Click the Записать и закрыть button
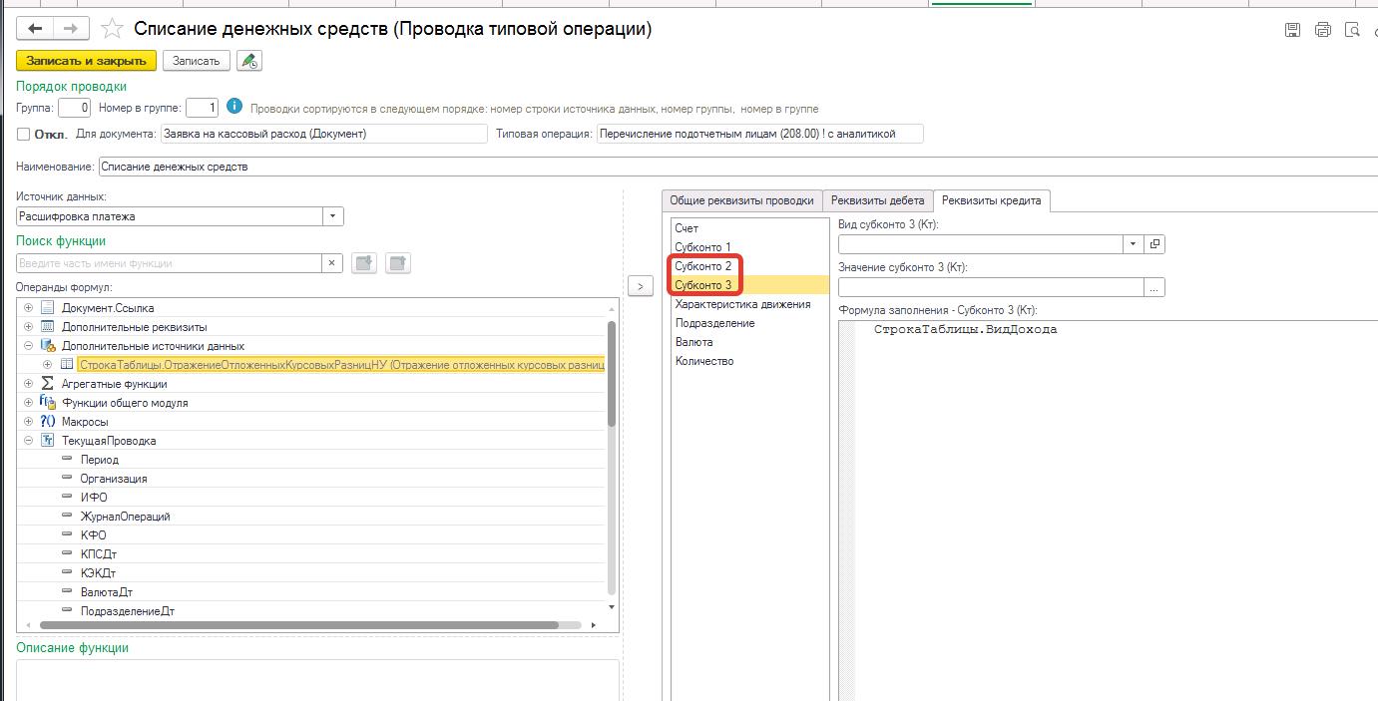Viewport: 1378px width, 701px height. pos(86,61)
